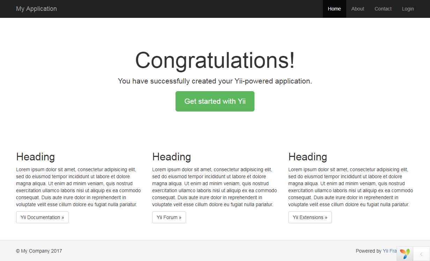Image resolution: width=430 pixels, height=261 pixels.
Task: Visit the Yii Forum button
Action: (x=169, y=217)
